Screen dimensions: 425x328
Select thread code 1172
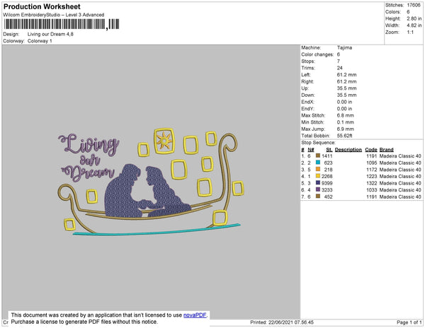(x=372, y=170)
